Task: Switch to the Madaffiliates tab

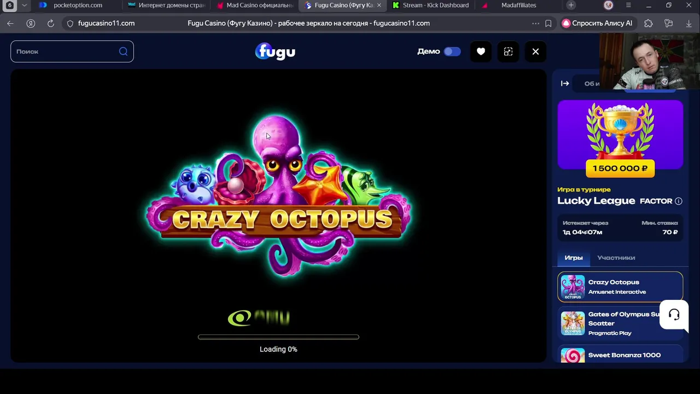Action: point(518,5)
